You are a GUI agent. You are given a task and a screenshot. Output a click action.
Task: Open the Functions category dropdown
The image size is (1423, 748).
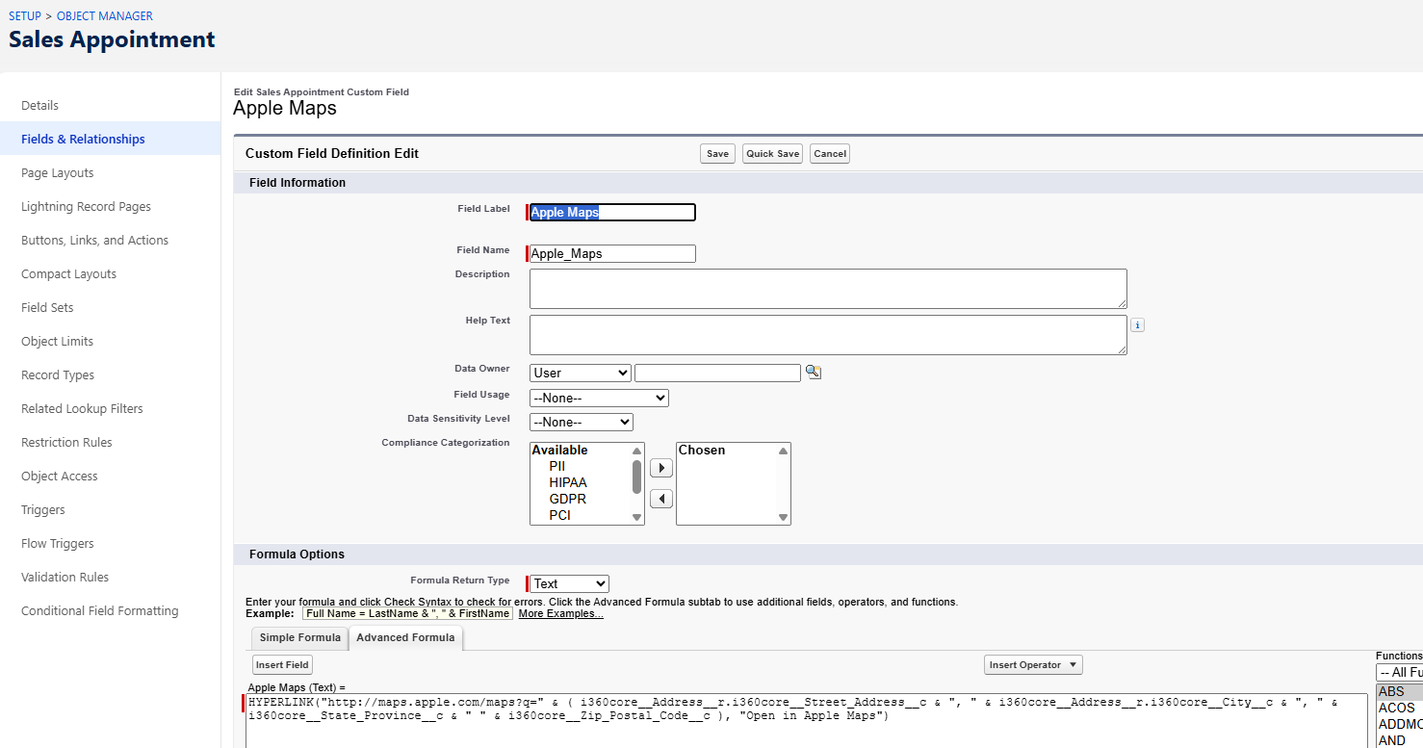pyautogui.click(x=1399, y=672)
